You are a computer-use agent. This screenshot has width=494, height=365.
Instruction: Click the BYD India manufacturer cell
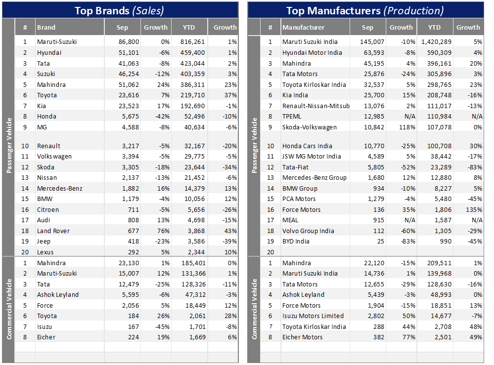[x=296, y=242]
